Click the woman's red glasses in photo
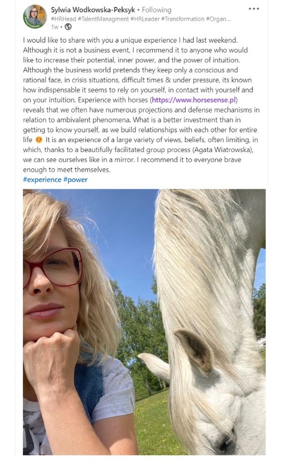This screenshot has height=472, width=287. point(53,266)
